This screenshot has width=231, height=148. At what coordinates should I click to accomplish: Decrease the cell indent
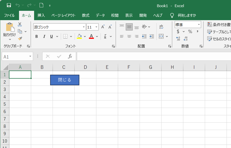coord(144,36)
